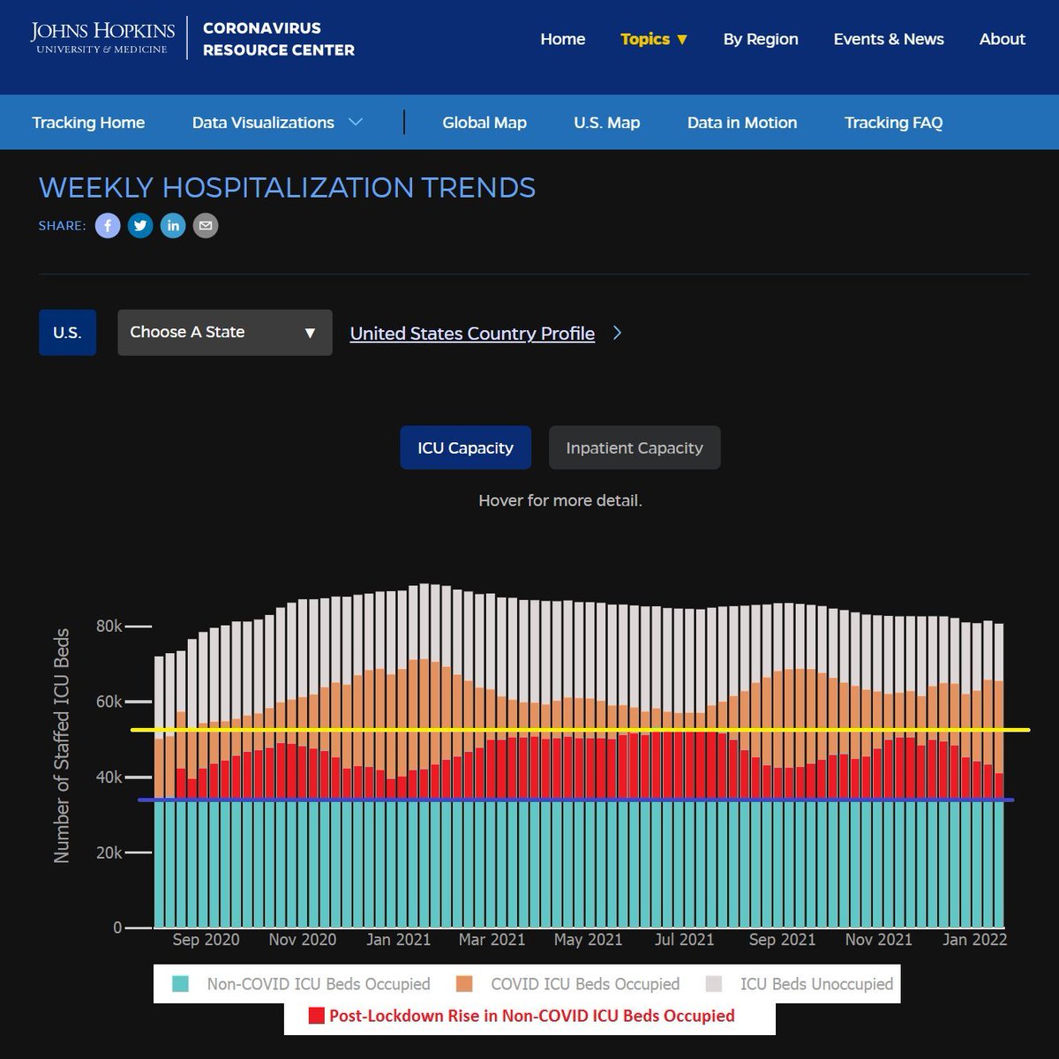Click the 20k y-axis label
The height and width of the screenshot is (1059, 1059).
coord(109,852)
